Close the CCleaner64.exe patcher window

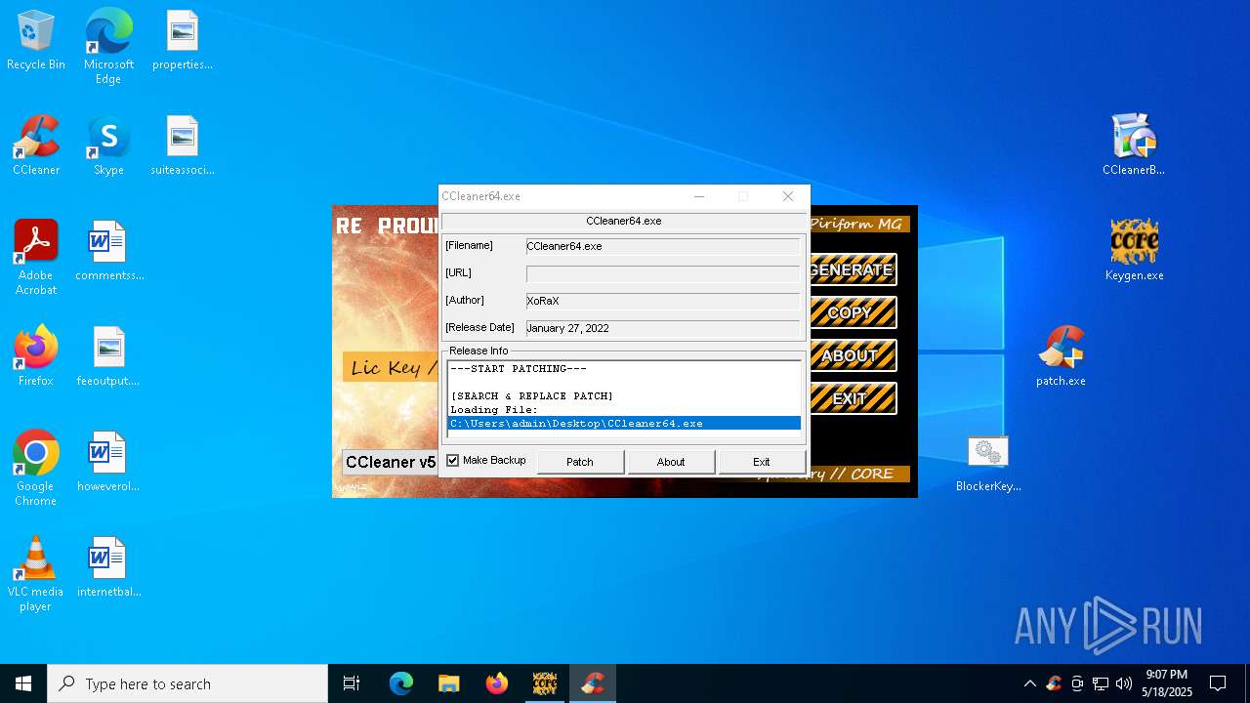[788, 196]
